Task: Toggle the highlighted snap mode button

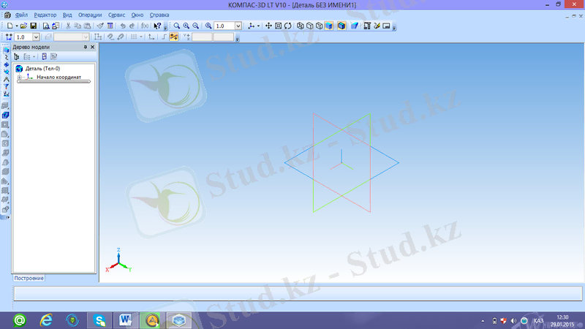Action: click(174, 37)
